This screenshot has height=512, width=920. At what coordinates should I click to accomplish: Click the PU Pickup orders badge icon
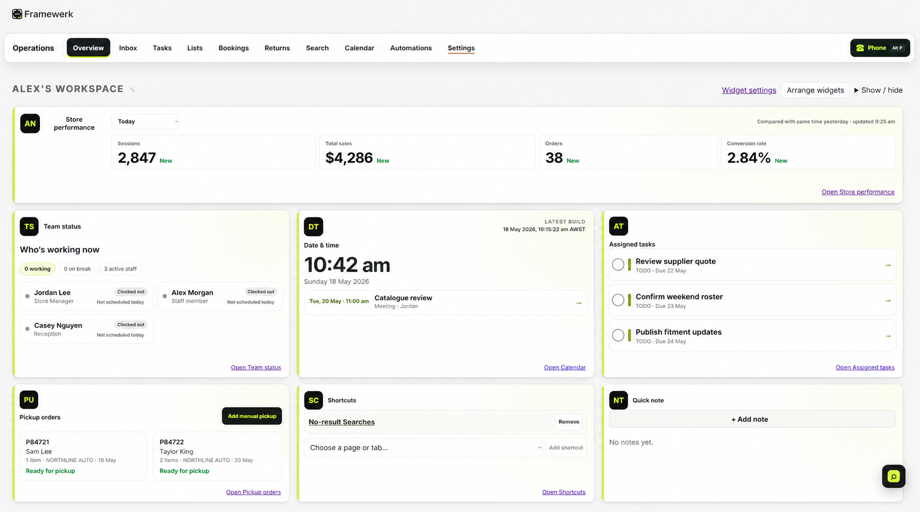coord(29,400)
